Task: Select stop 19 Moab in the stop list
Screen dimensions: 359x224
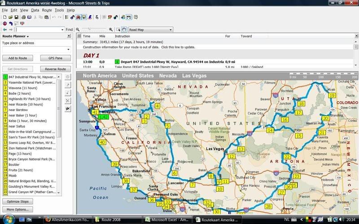Action: click(30, 176)
